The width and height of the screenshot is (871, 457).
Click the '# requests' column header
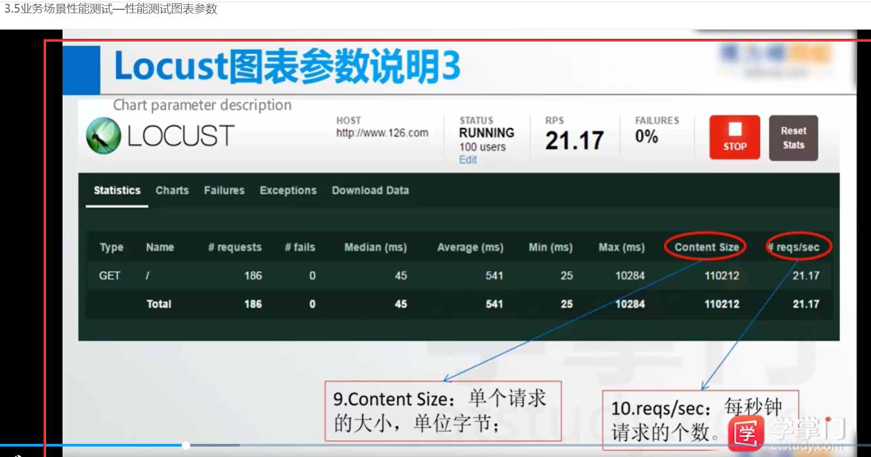coord(235,247)
